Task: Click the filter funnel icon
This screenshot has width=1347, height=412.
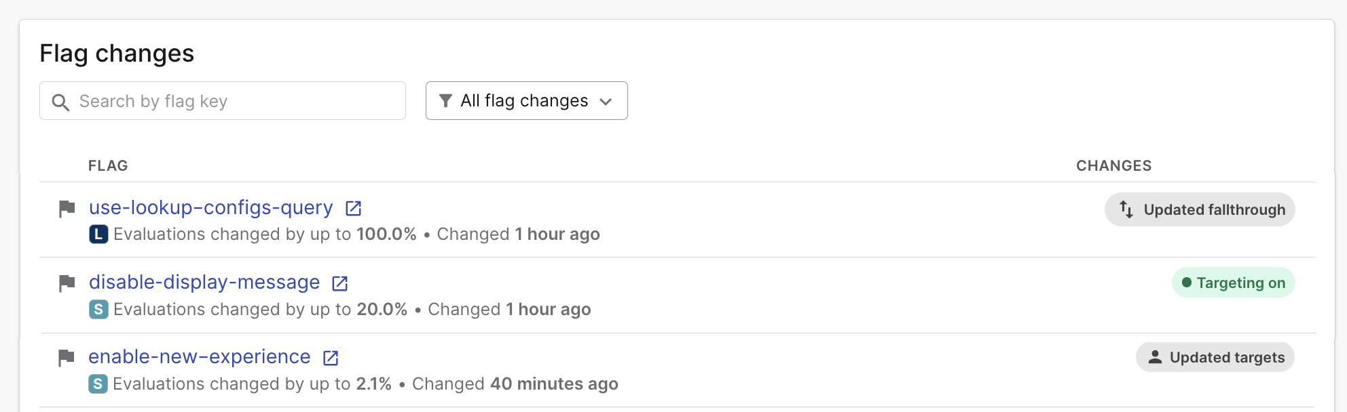Action: (446, 100)
